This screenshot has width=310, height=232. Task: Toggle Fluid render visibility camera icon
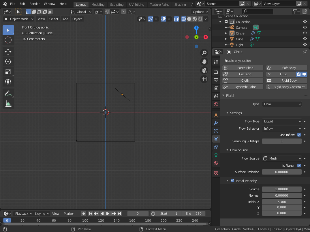coord(298,74)
